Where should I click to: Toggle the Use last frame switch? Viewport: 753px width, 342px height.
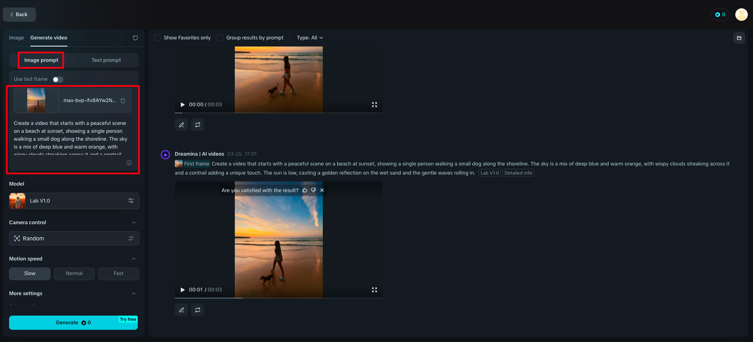(58, 80)
